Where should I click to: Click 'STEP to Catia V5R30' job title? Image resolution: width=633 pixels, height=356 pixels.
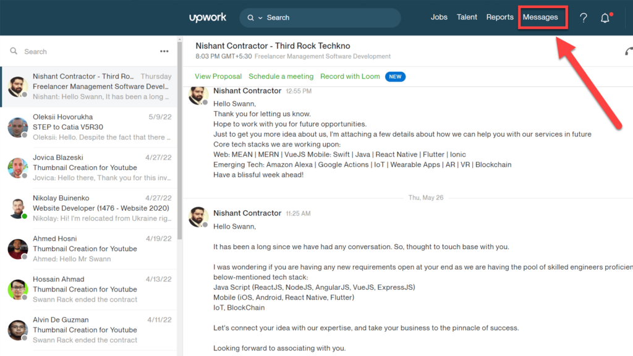pyautogui.click(x=68, y=127)
